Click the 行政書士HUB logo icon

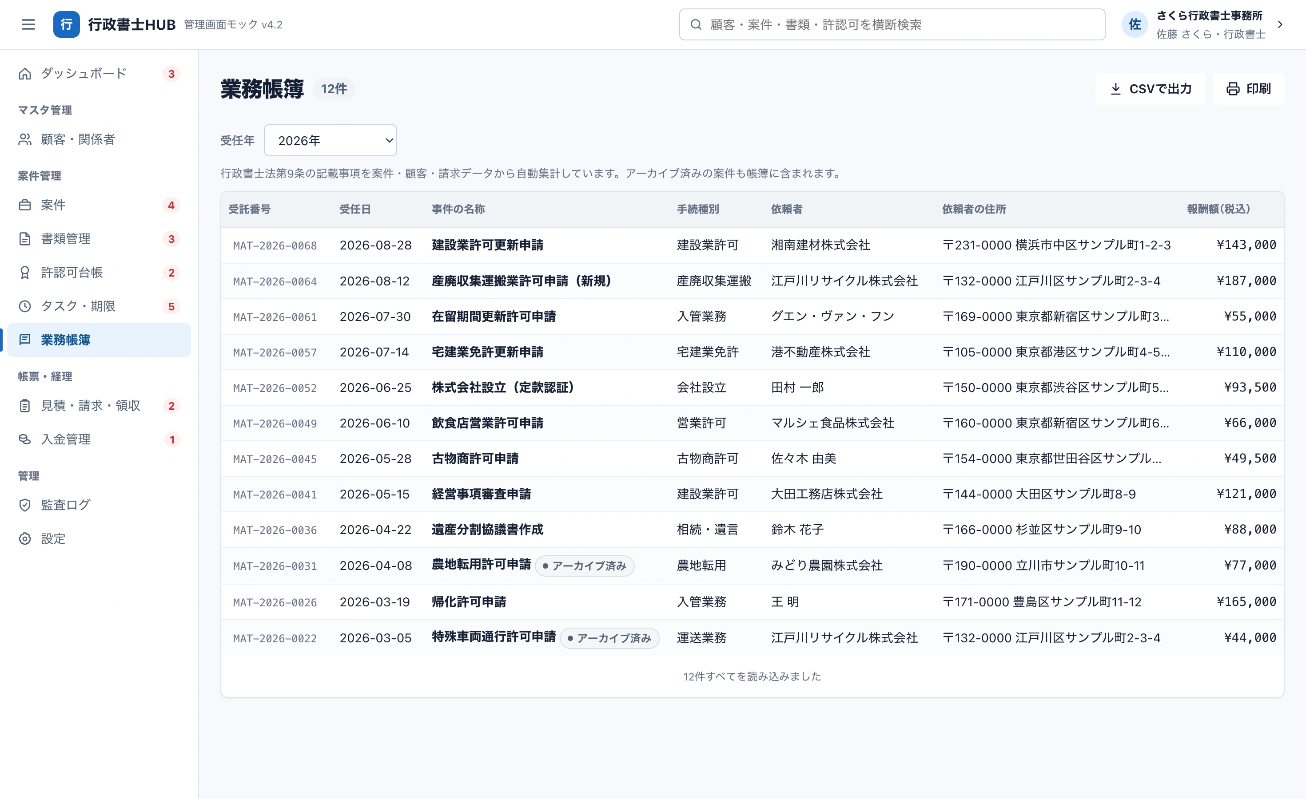(x=66, y=24)
